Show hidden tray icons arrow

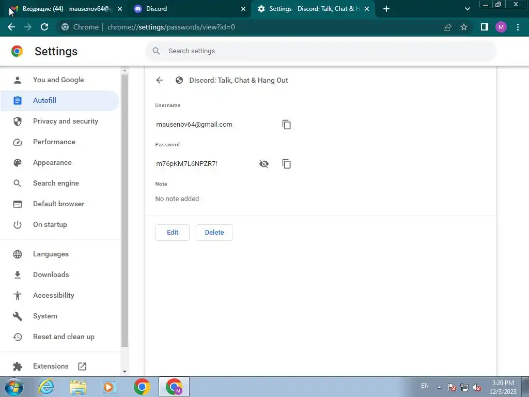point(439,387)
